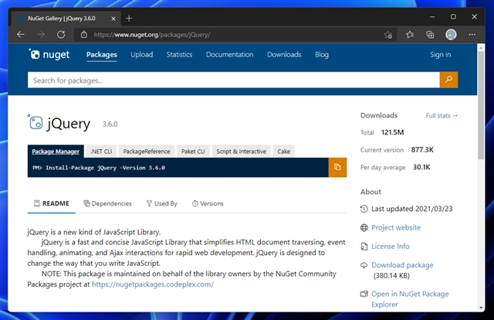Image resolution: width=494 pixels, height=320 pixels.
Task: Go back to the previous page
Action: click(21, 35)
